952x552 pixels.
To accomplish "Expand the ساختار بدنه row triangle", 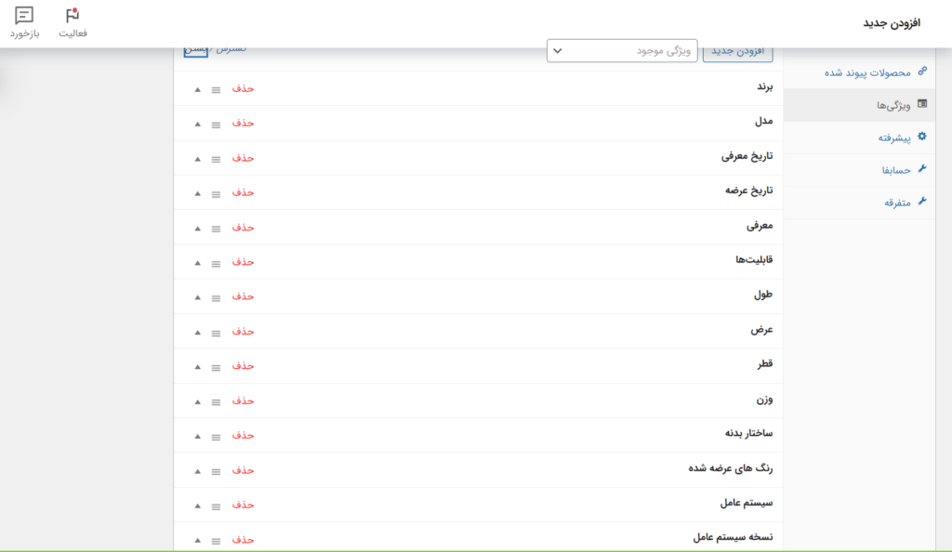I will pos(197,437).
